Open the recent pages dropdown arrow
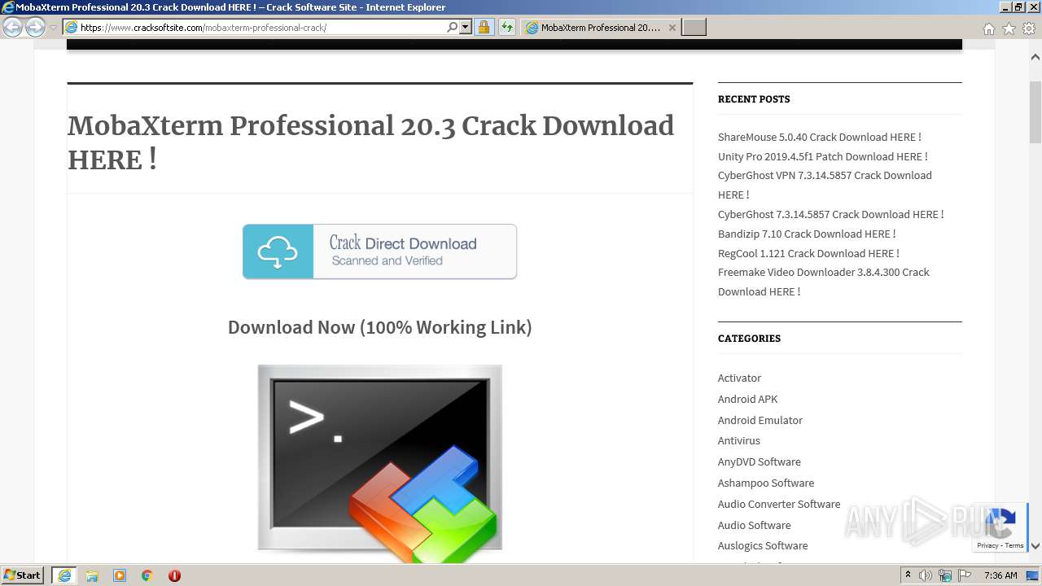Image resolution: width=1042 pixels, height=586 pixels. (x=53, y=28)
